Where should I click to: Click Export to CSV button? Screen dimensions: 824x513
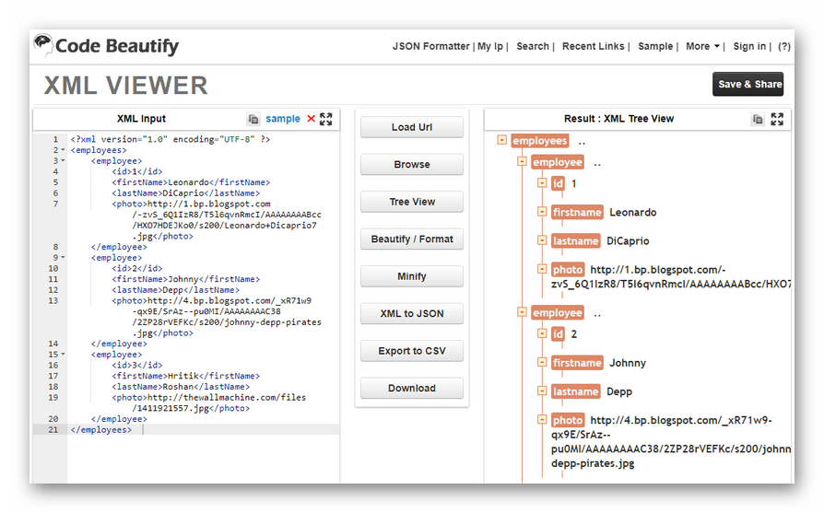412,351
